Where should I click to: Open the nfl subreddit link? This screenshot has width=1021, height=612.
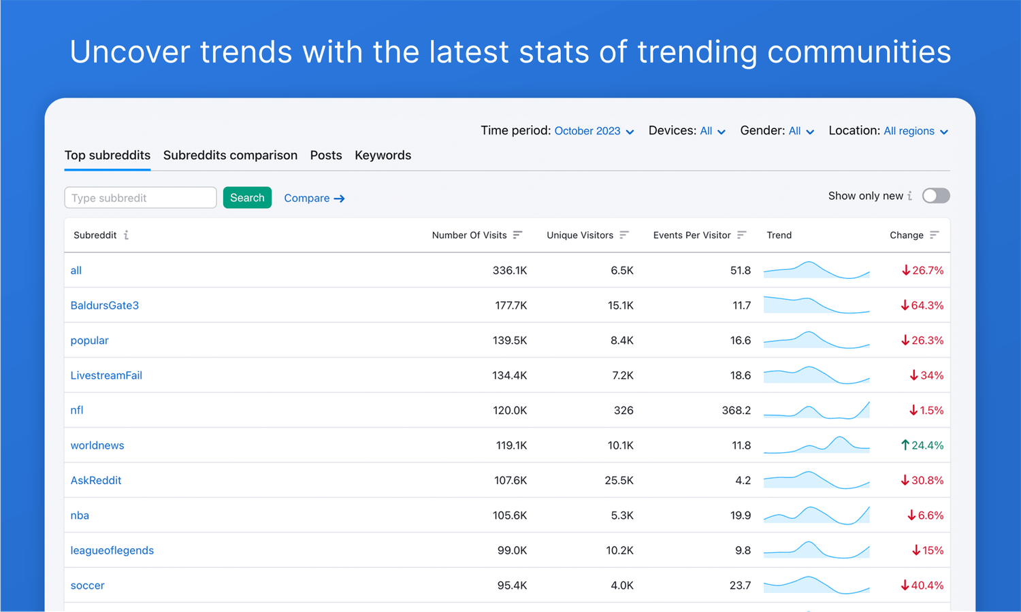point(77,411)
